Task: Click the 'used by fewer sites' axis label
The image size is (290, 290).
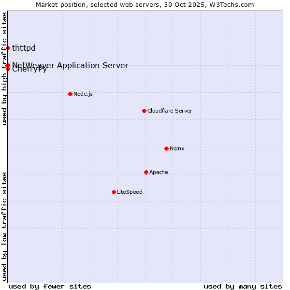Action: coord(50,286)
